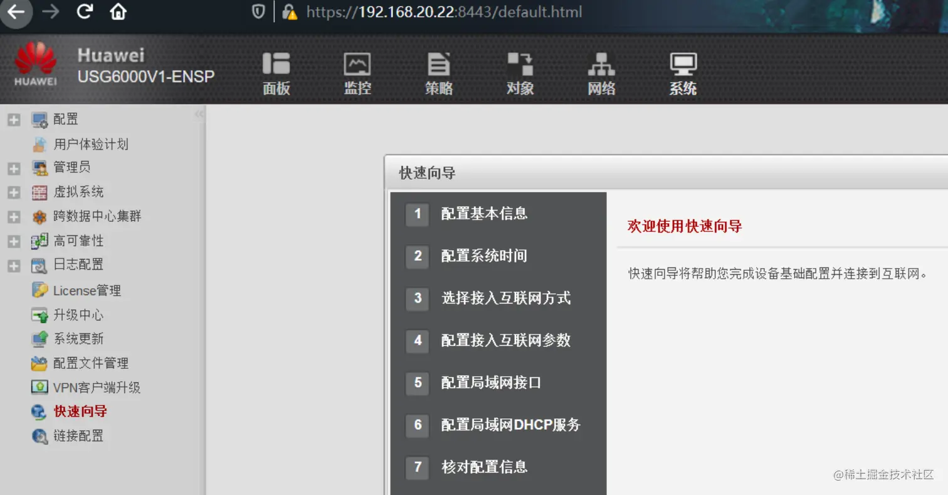Click the 系统更新 icon

tap(39, 339)
